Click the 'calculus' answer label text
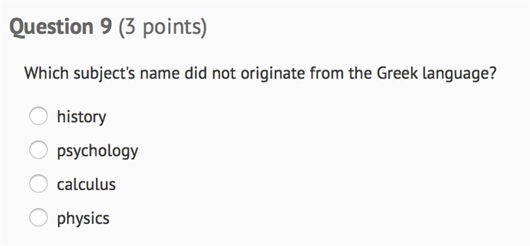The height and width of the screenshot is (246, 530). (x=86, y=184)
